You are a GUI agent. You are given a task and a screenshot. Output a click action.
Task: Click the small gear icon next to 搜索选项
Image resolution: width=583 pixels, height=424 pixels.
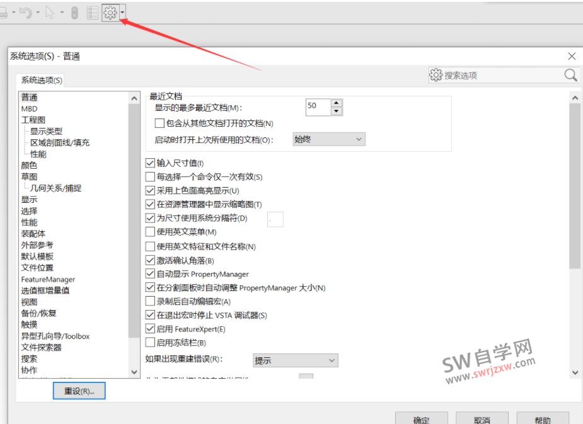[436, 75]
